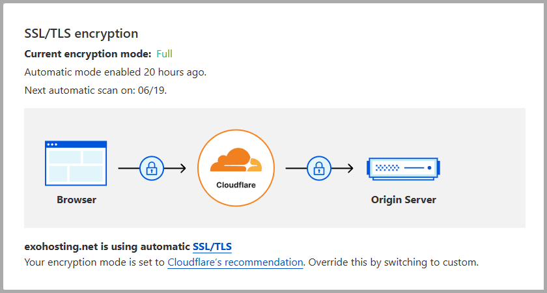Click the Origin Server icon
This screenshot has height=293, width=547.
click(403, 169)
